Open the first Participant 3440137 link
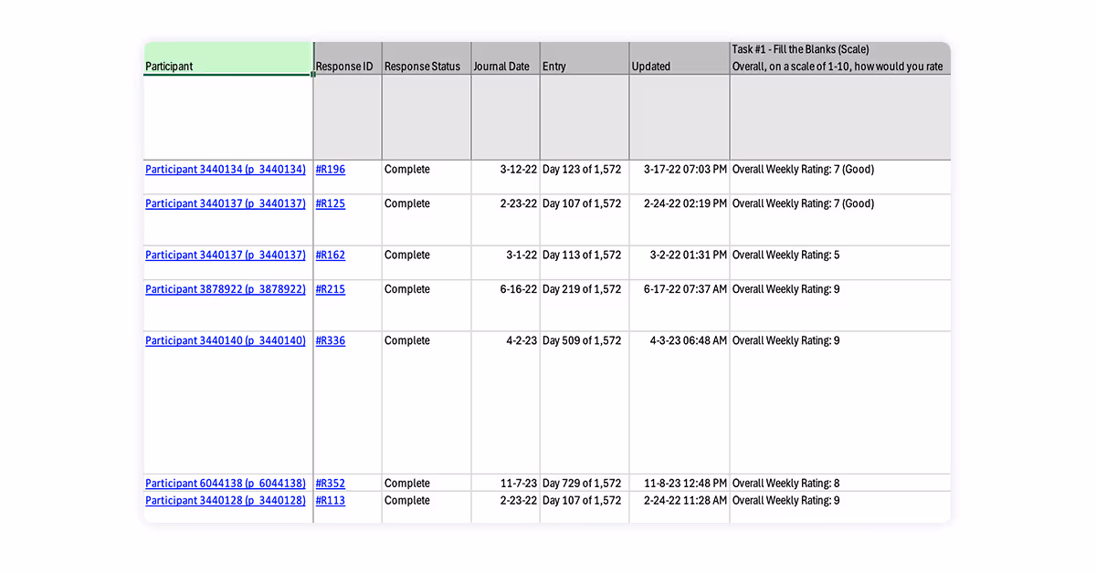1096x573 pixels. [226, 203]
